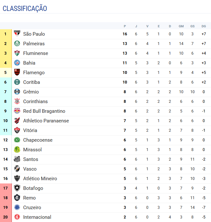Select the Botafogo star crest
Image resolution: width=211 pixels, height=222 pixels.
[17, 188]
